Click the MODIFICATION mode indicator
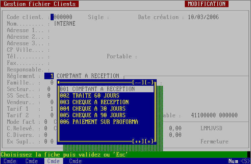251x164 pixels. point(206,4)
